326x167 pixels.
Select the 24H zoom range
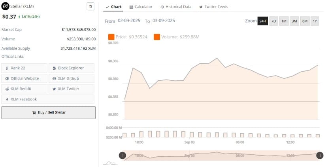click(263, 21)
